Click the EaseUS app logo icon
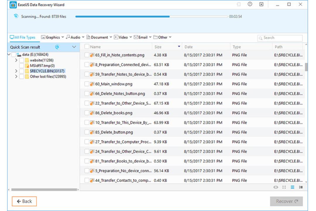Viewport: 316px width, 211px height. coord(13,4)
